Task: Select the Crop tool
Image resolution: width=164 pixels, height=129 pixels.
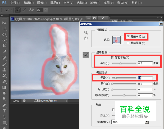Action: (4, 46)
